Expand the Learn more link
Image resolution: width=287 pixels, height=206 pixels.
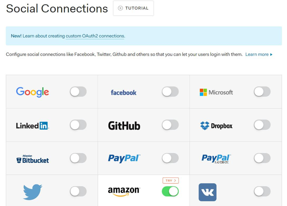pyautogui.click(x=258, y=54)
